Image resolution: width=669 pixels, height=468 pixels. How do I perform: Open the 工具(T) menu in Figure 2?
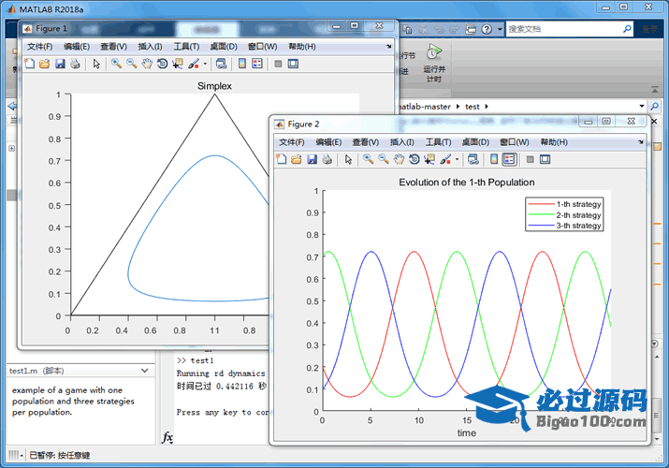(x=438, y=142)
